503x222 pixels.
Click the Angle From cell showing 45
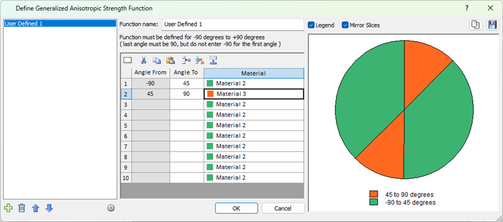(x=150, y=94)
